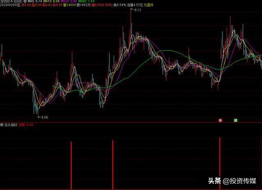Click the green 减 marker icon
Viewport: 262px width, 190px height.
point(236,120)
